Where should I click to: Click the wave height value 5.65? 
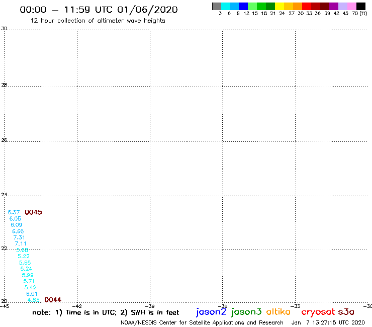(25, 263)
